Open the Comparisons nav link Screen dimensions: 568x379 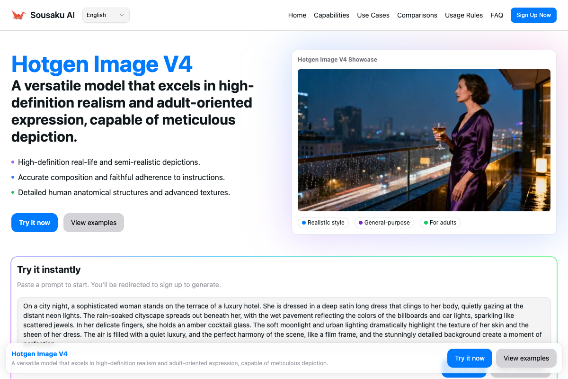point(417,15)
